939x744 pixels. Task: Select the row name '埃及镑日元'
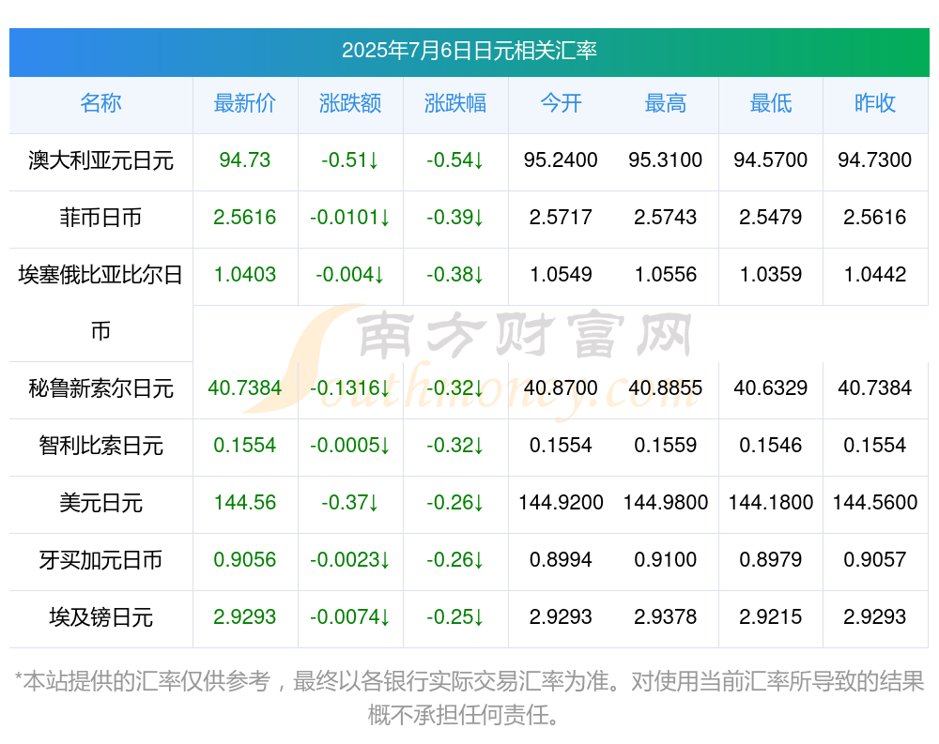click(100, 617)
